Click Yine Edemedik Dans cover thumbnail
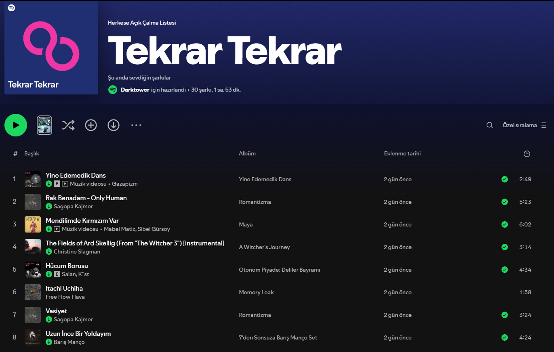 (33, 179)
